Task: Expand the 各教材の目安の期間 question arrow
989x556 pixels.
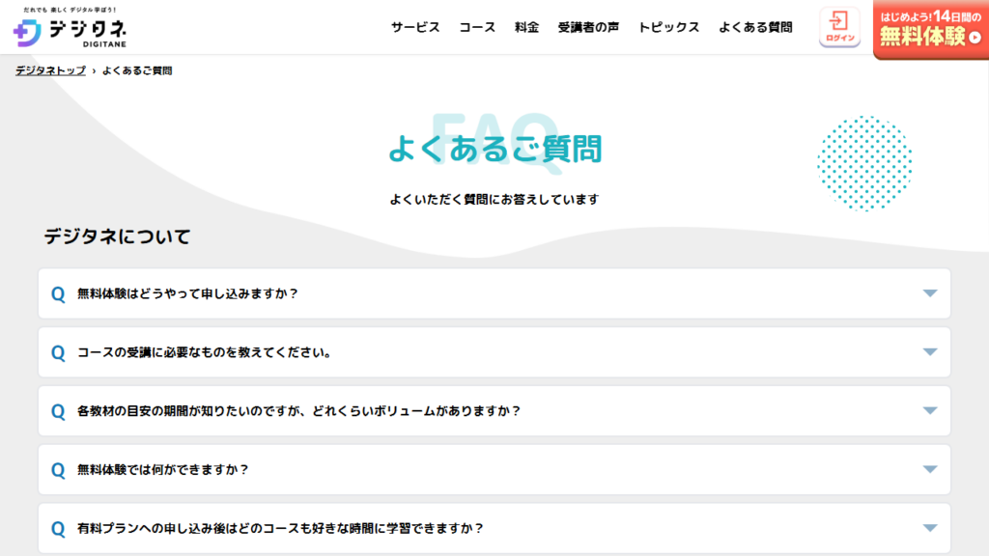Action: point(930,410)
